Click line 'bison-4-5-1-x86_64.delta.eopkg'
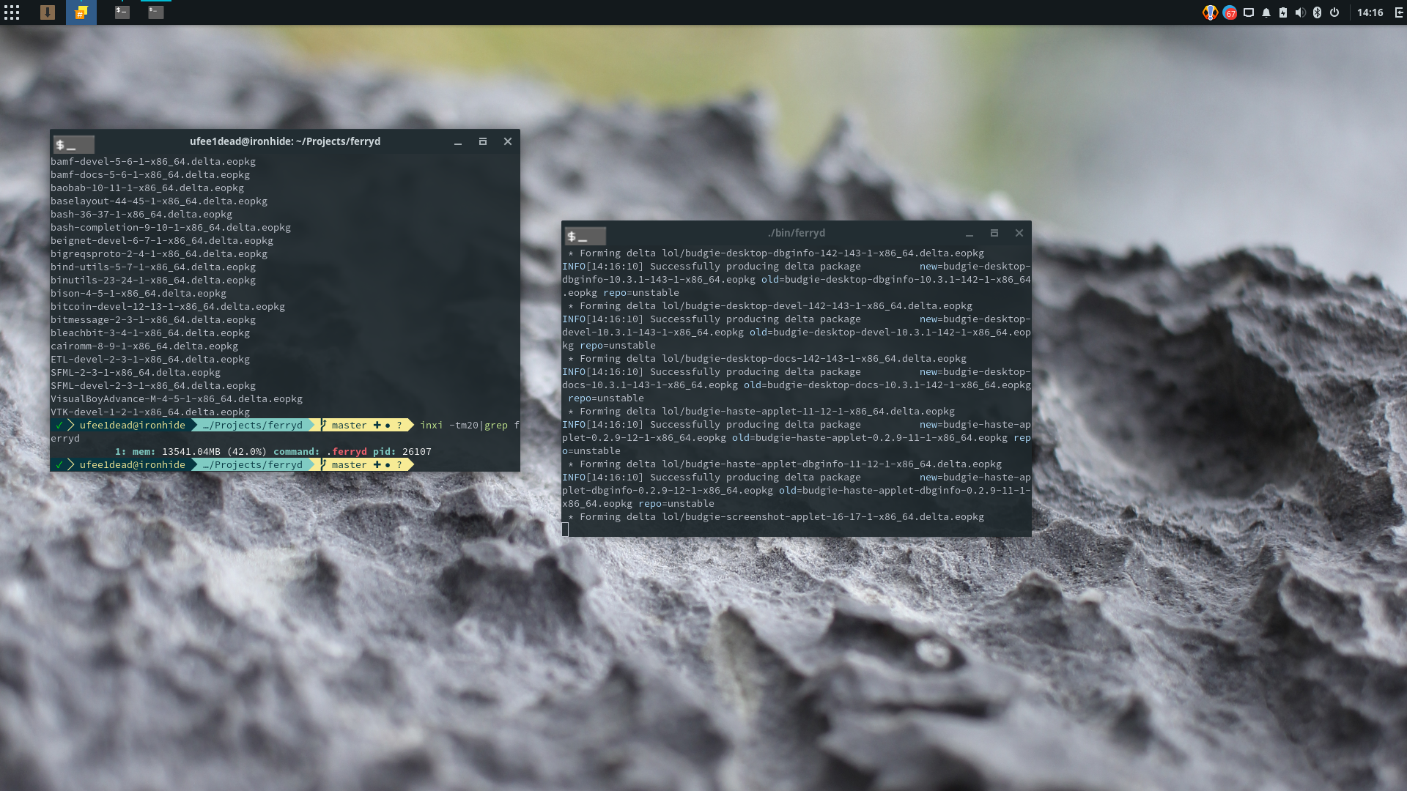 click(139, 294)
